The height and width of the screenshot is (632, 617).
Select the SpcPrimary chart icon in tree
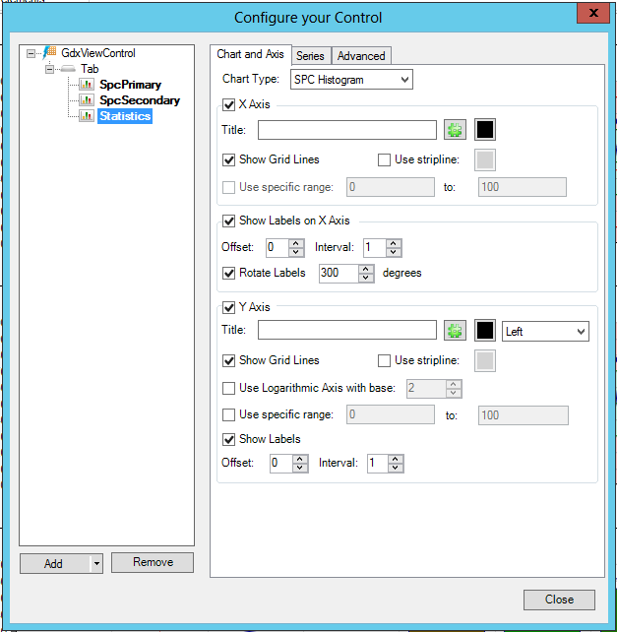(x=87, y=85)
